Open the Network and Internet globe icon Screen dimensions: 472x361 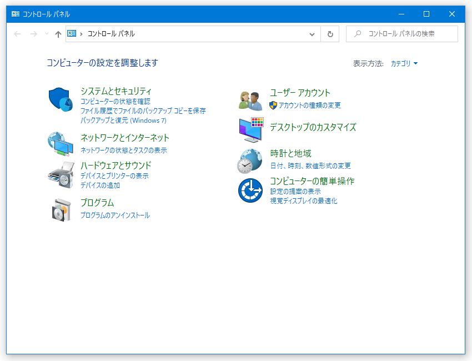(61, 144)
